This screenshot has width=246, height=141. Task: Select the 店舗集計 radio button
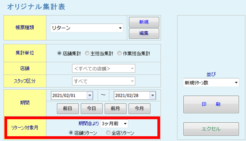pyautogui.click(x=59, y=53)
